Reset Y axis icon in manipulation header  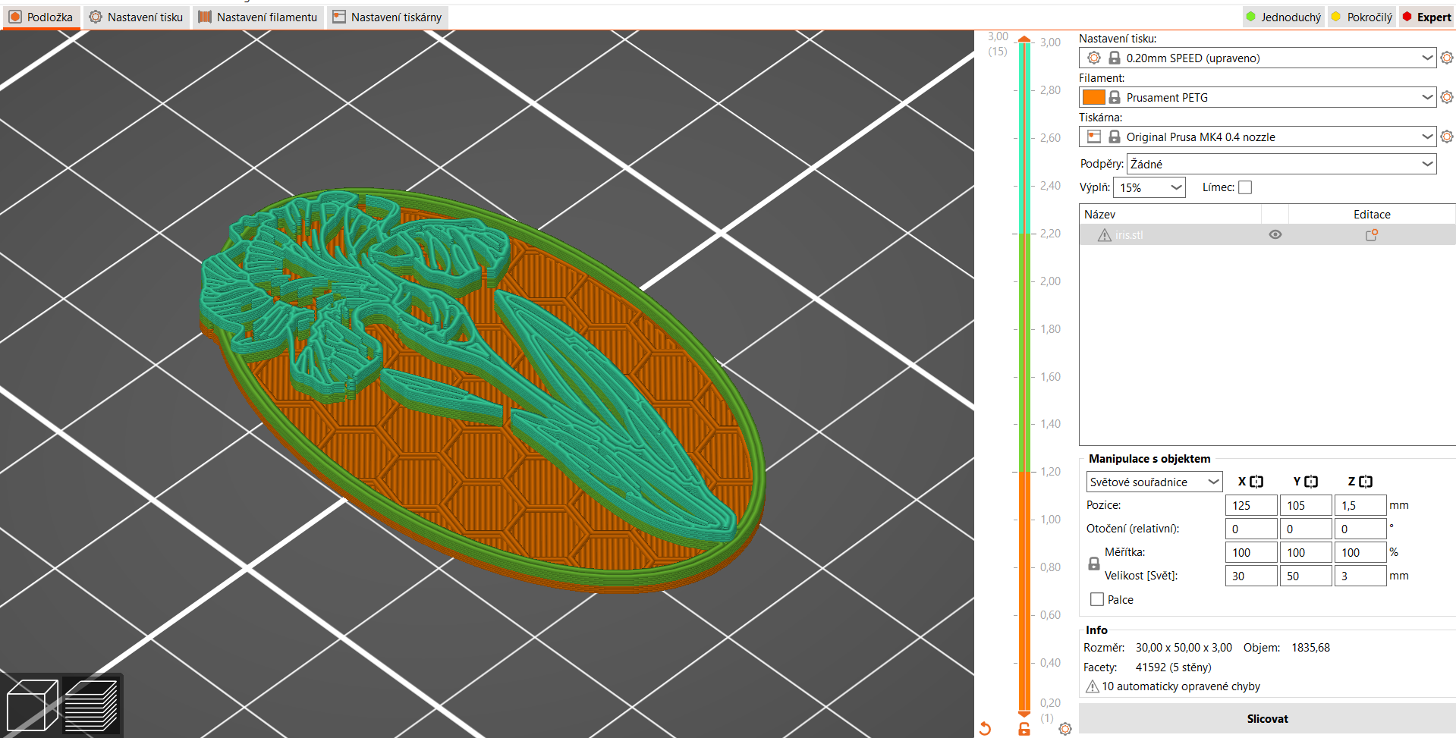[x=1311, y=482]
